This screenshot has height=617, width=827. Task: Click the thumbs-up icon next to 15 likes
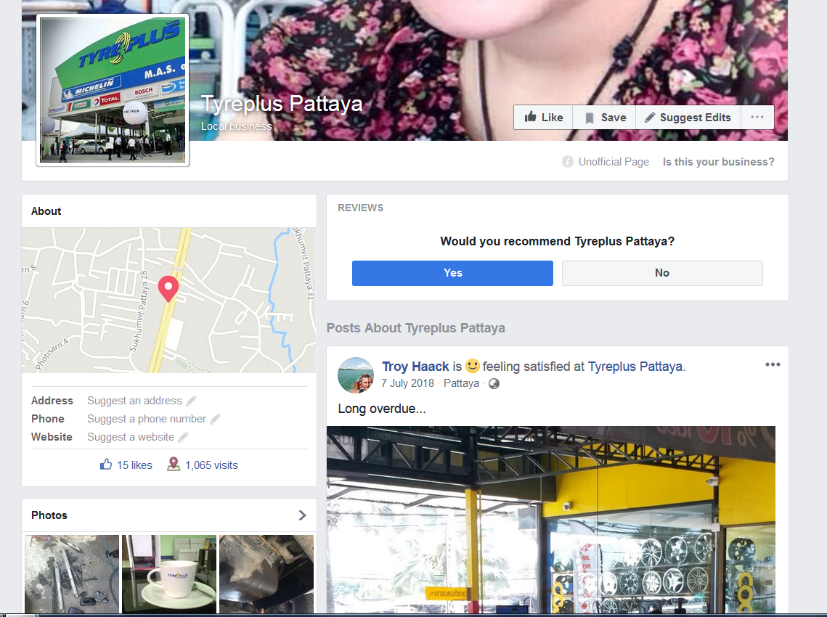[106, 465]
